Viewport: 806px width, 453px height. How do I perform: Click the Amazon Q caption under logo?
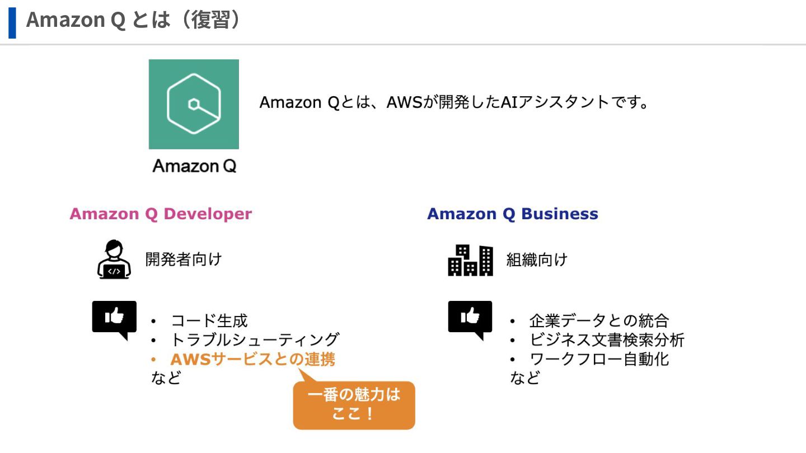pyautogui.click(x=194, y=166)
